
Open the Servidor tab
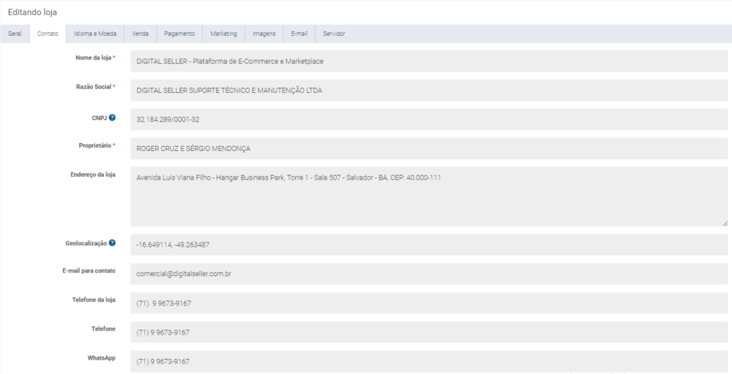pos(335,34)
